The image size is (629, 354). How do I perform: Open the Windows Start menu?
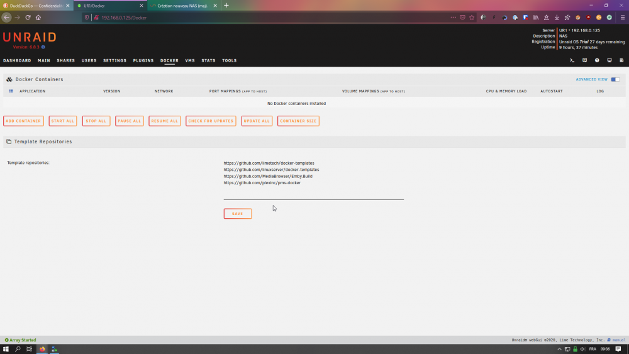pyautogui.click(x=6, y=349)
